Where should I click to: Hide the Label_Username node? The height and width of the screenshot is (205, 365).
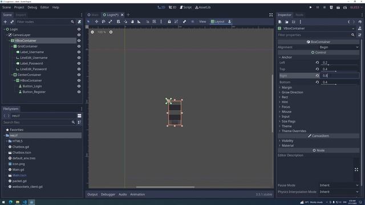point(79,52)
